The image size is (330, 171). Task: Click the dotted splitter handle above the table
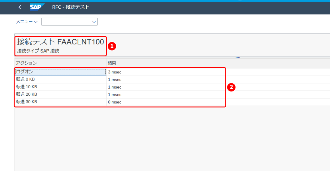click(238, 57)
